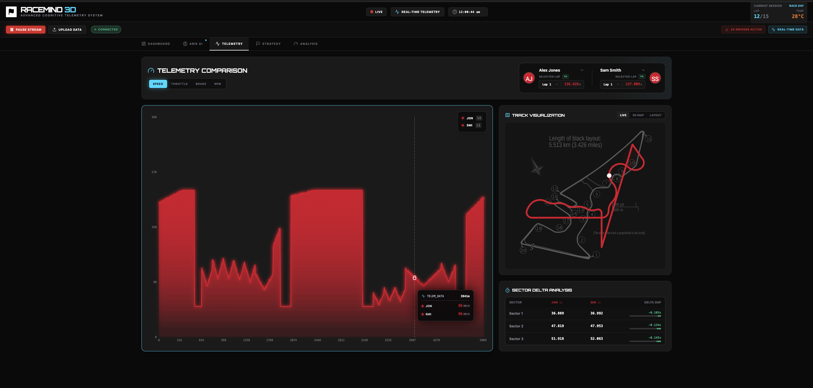Select the Throttle metric toggle
The height and width of the screenshot is (388, 813).
[x=179, y=84]
